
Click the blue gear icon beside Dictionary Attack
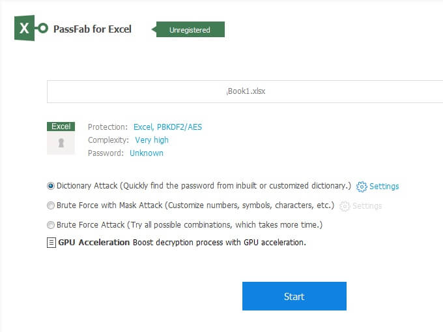click(x=362, y=187)
